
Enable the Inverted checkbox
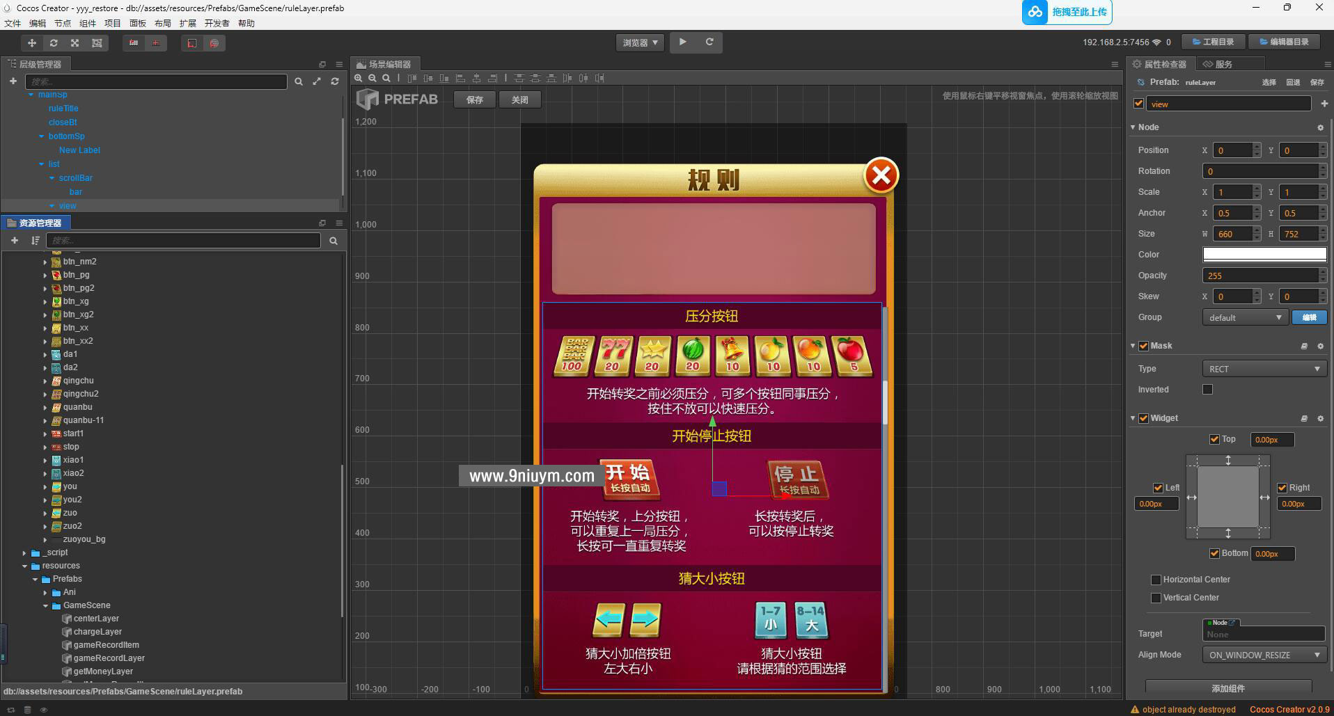[x=1207, y=390]
